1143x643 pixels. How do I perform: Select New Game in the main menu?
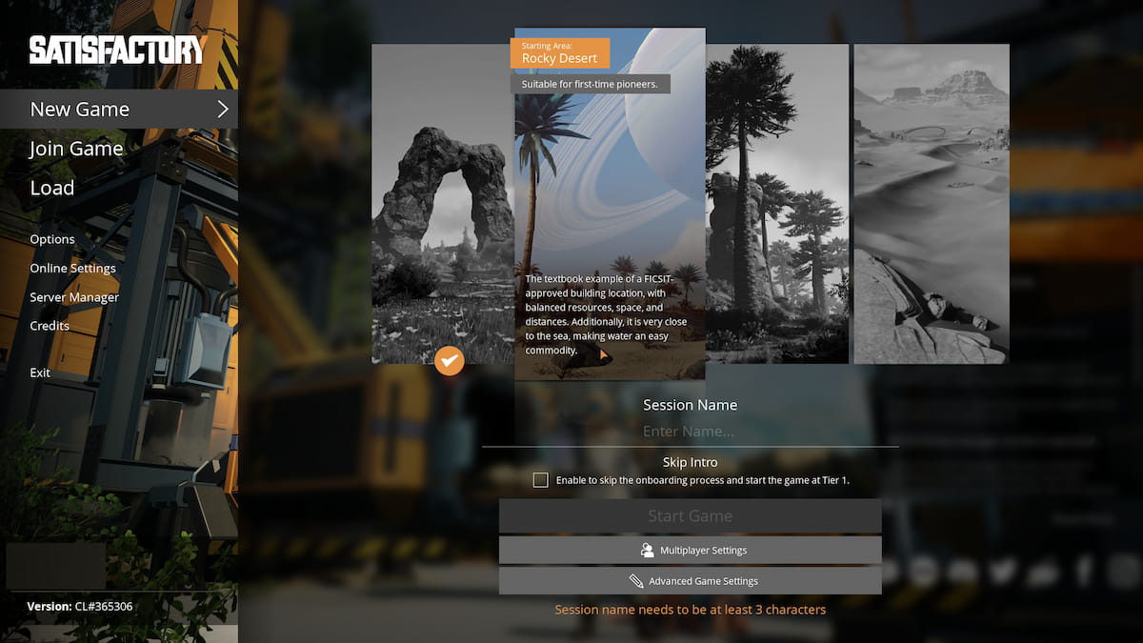pyautogui.click(x=119, y=110)
